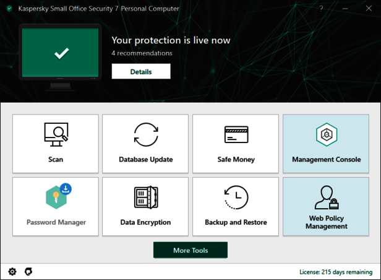381x280 pixels.
Task: Minimize the Kaspersky window
Action: pos(345,9)
